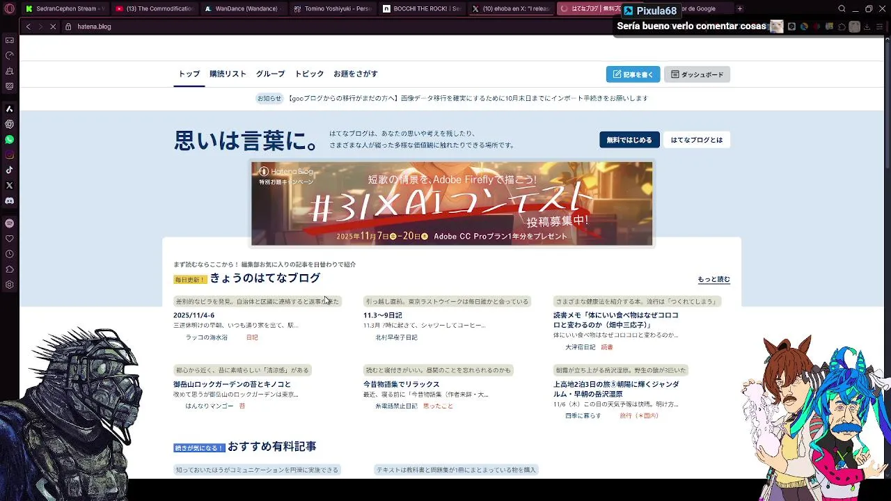
Task: Open a new tab with plus button
Action: tap(739, 9)
